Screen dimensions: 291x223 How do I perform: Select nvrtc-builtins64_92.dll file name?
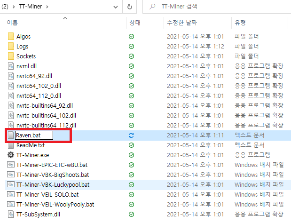pos(45,106)
